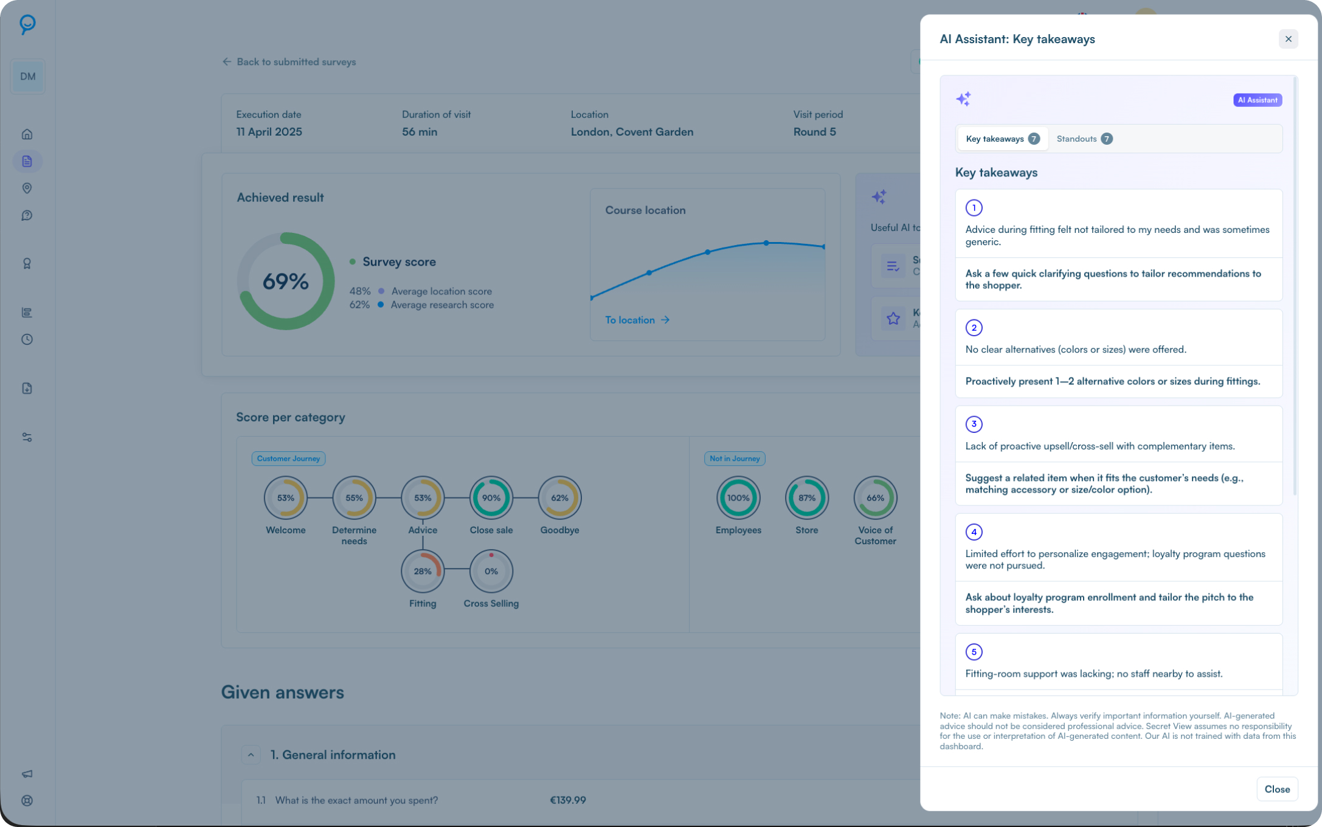Image resolution: width=1322 pixels, height=827 pixels.
Task: Open the clock history icon in sidebar
Action: pyautogui.click(x=27, y=339)
